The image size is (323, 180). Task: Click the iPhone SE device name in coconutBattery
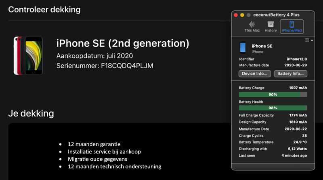tap(262, 46)
